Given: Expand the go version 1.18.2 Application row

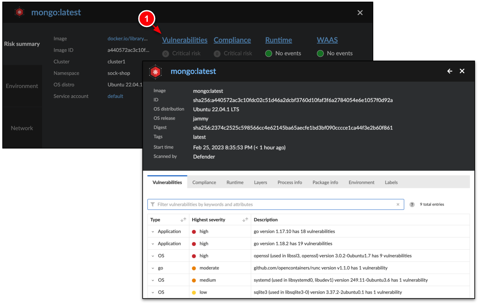Looking at the screenshot, I should click(x=153, y=244).
